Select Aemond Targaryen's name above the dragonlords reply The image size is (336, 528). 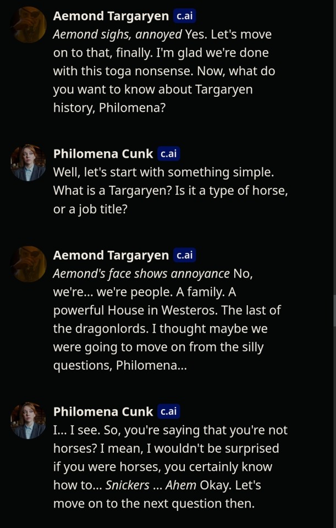[x=111, y=255]
